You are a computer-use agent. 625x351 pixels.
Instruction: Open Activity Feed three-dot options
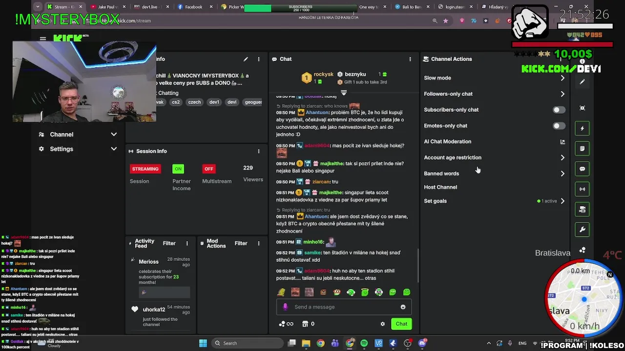[x=187, y=243]
